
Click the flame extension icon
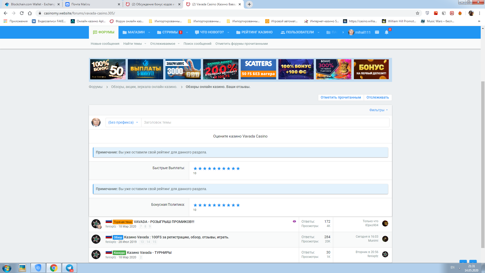pos(460,13)
